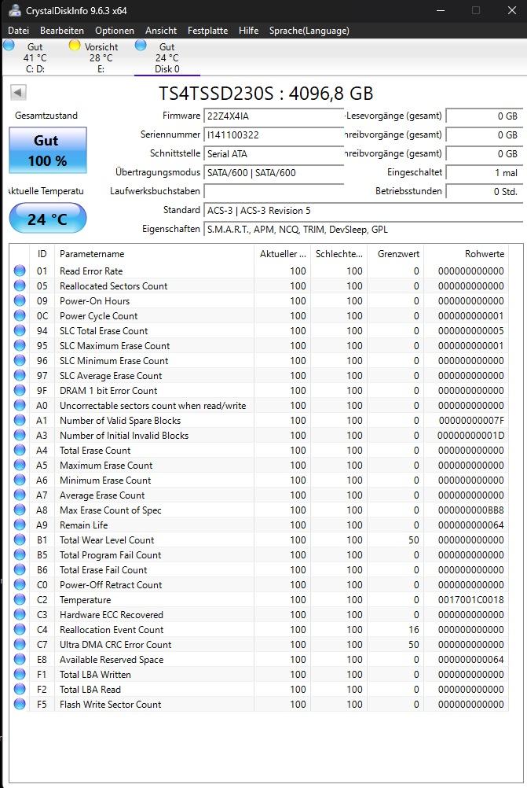Viewport: 527px width, 788px height.
Task: Open the Bearbeiten menu
Action: click(x=62, y=31)
